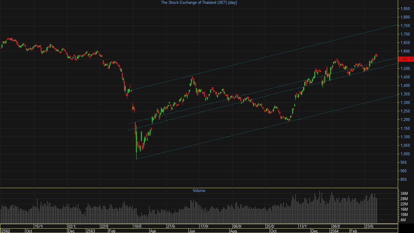Click the chart title 'The Stock Exchange of Thailand (SET) [day]'
Viewport: 414px width, 233px height.
tap(199, 2)
